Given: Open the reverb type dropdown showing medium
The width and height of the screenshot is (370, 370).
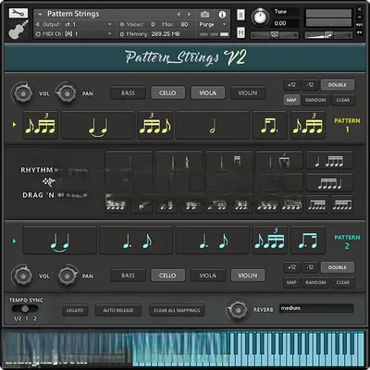Looking at the screenshot, I should [x=316, y=309].
